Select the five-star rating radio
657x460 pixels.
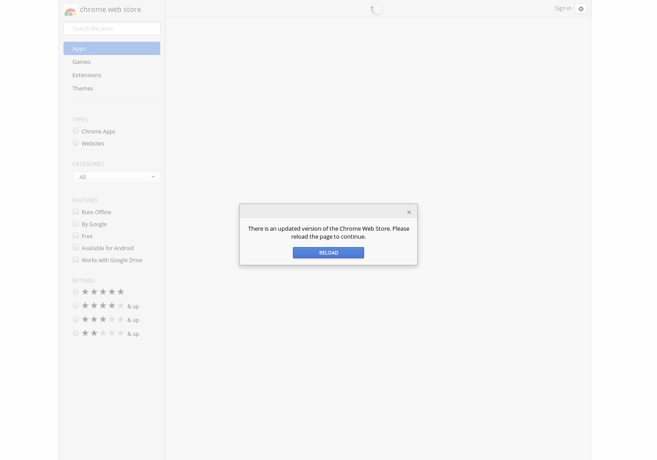tap(75, 292)
